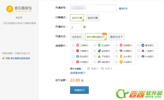Select the 民生银行 radio button
The height and width of the screenshot is (100, 164).
[x=73, y=56]
